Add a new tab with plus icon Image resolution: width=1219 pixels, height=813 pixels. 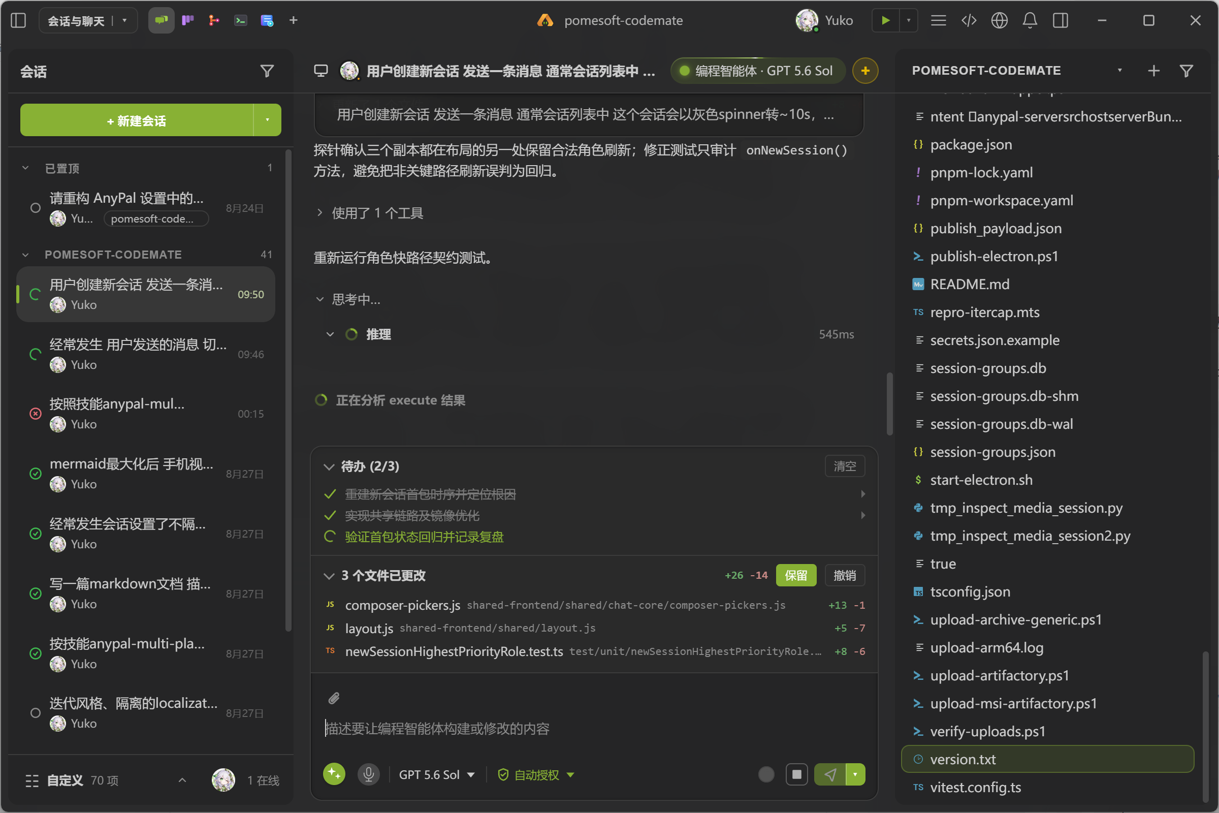294,21
